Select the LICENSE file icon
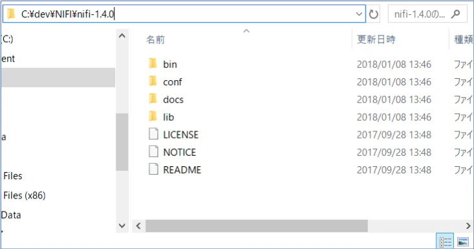The width and height of the screenshot is (474, 249). [153, 134]
